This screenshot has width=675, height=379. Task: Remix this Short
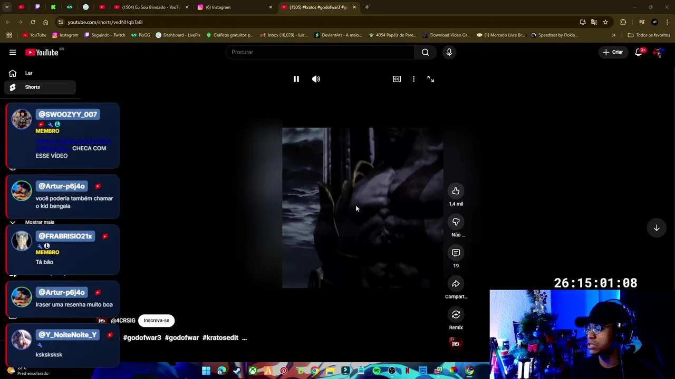456,314
